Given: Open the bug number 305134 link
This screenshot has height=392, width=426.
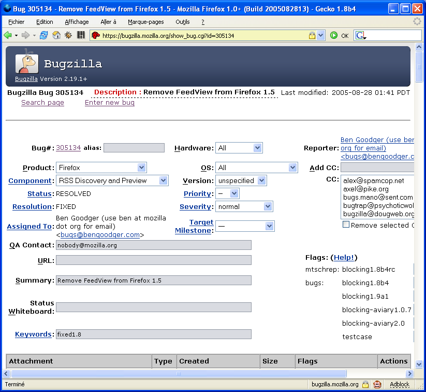Looking at the screenshot, I should pos(68,148).
